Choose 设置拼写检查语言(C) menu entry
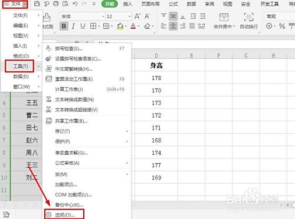The height and width of the screenshot is (219, 295). [87, 59]
